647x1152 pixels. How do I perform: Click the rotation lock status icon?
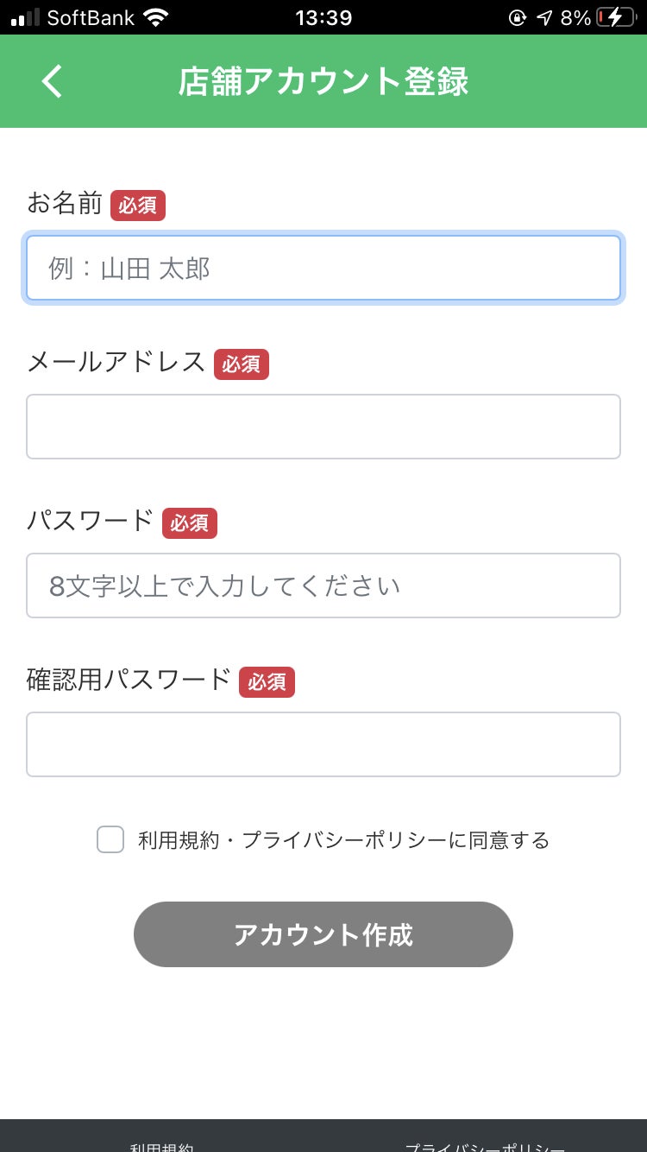pos(518,17)
